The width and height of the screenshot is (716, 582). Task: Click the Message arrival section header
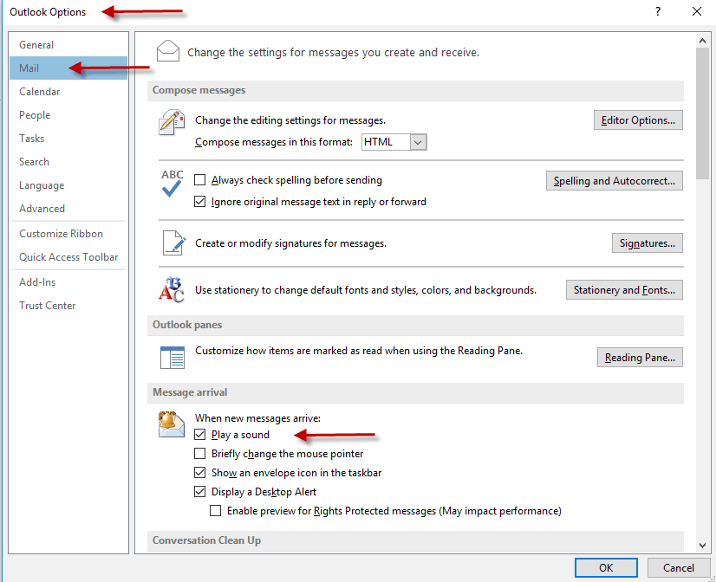(415, 392)
